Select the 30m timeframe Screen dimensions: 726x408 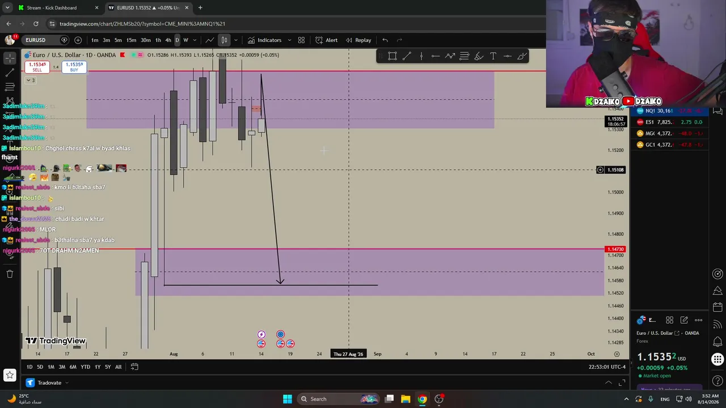click(146, 40)
